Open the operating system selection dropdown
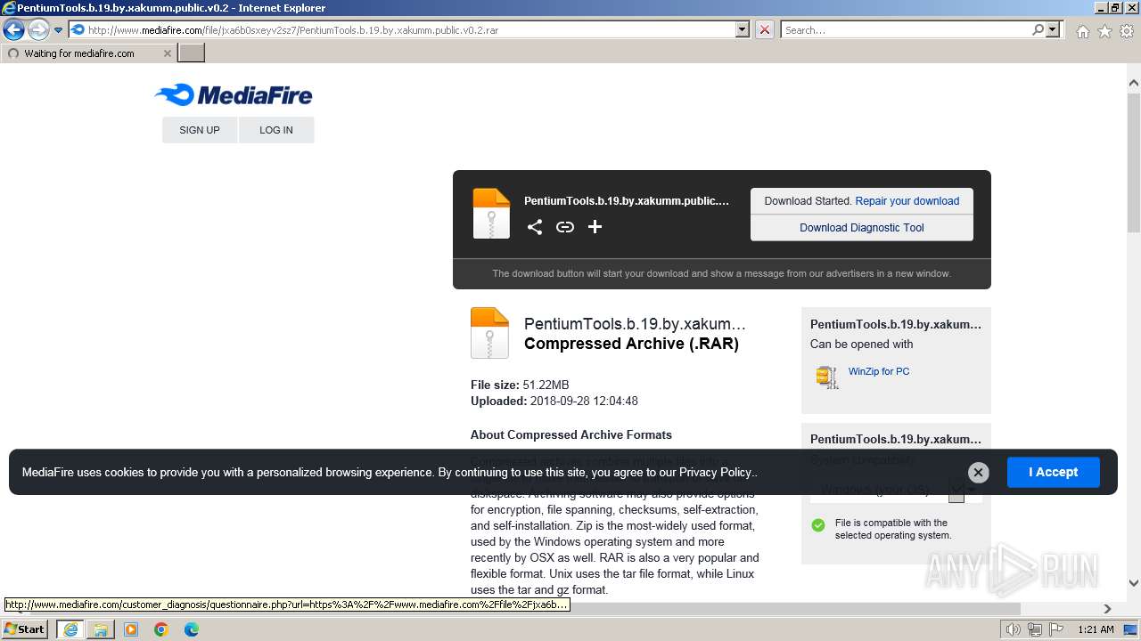 pos(896,489)
